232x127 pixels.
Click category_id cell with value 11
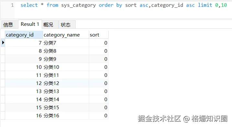coord(24,75)
